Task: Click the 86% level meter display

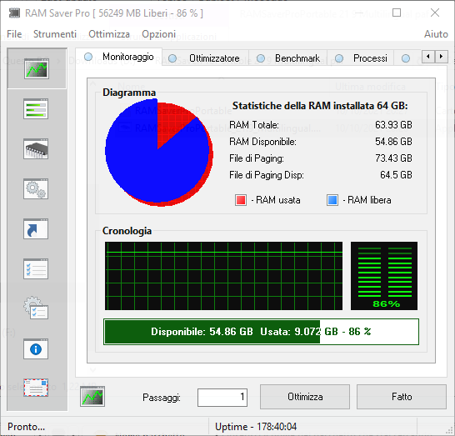Action: pos(384,276)
